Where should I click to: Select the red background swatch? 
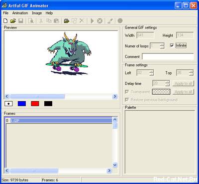point(35,104)
